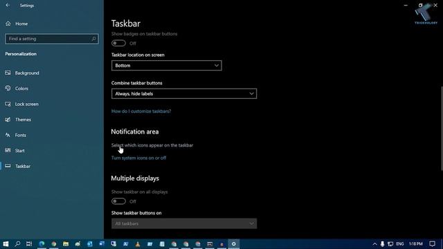Open the 1:18 PM clock flyout
This screenshot has width=443, height=249.
[x=415, y=244]
